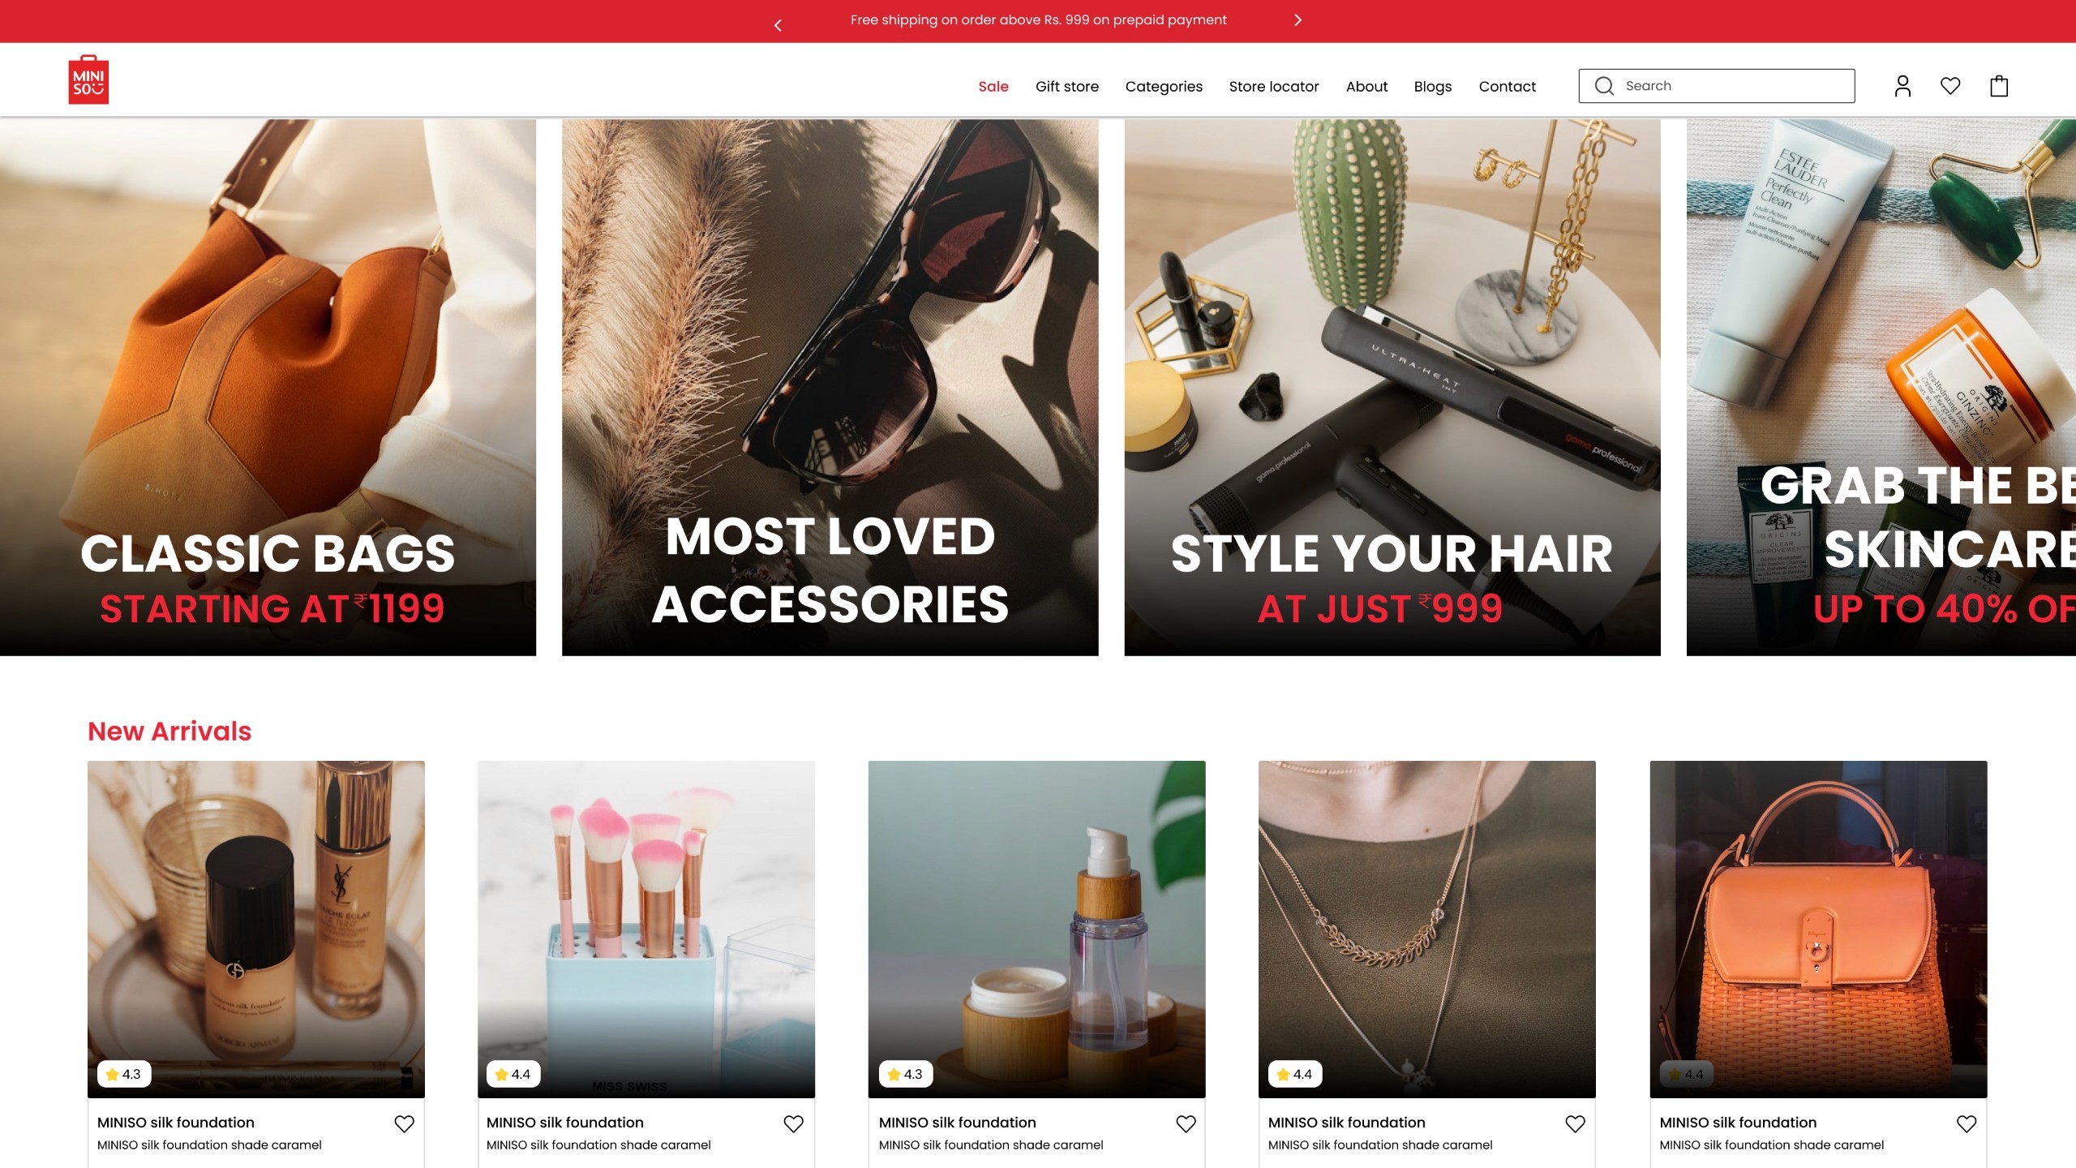Toggle wishlist heart on brush set product
Viewport: 2076px width, 1168px height.
pyautogui.click(x=793, y=1123)
